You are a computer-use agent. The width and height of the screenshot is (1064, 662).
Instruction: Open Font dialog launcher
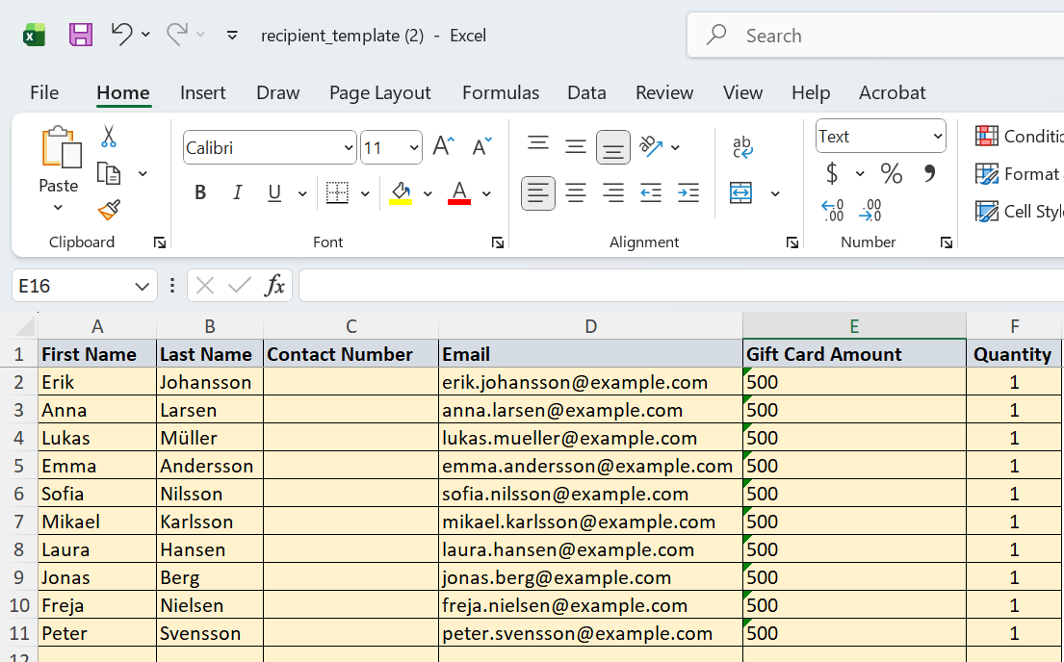coord(498,242)
